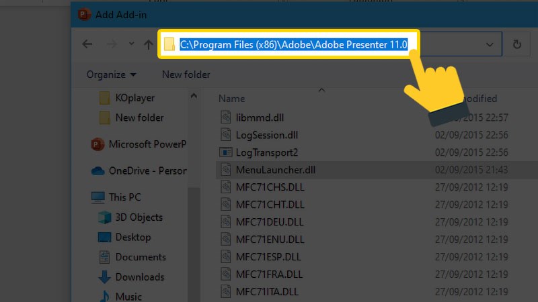Select LogSession.dll file
538x302 pixels.
pyautogui.click(x=266, y=136)
